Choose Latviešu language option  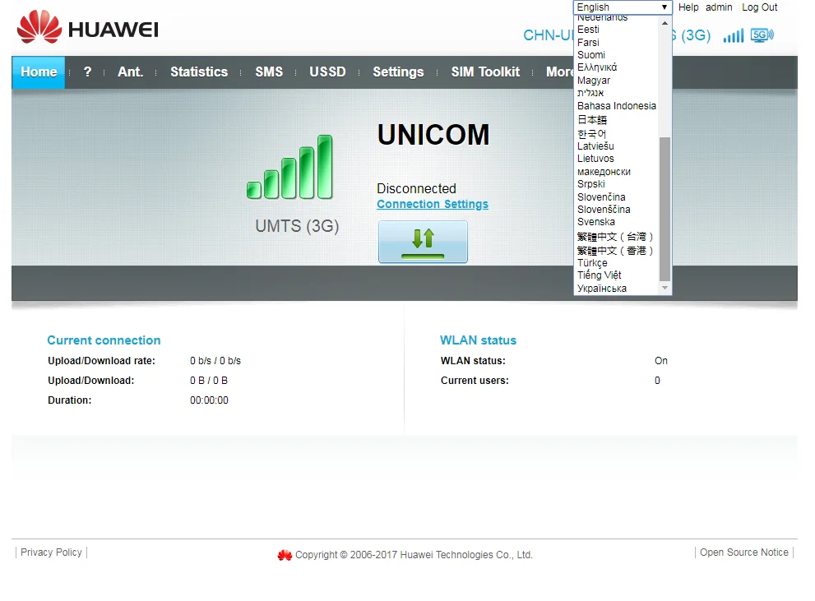[616, 146]
